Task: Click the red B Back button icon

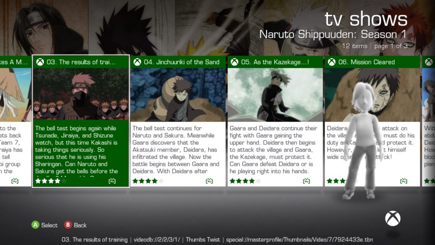Action: coord(68,225)
